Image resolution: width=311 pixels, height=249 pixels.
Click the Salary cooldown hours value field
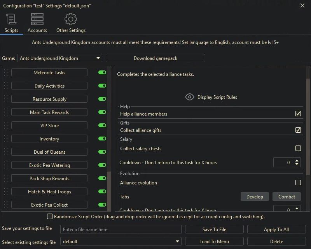pyautogui.click(x=283, y=162)
